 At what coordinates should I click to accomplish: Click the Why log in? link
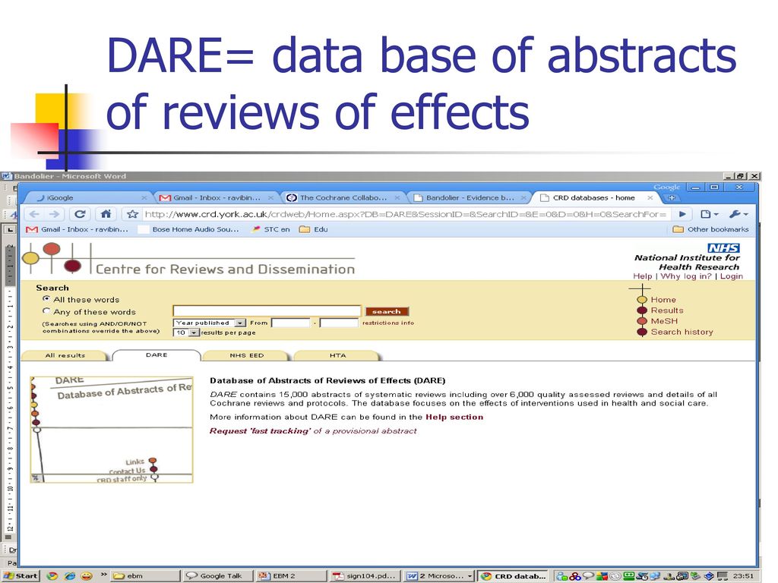click(686, 276)
